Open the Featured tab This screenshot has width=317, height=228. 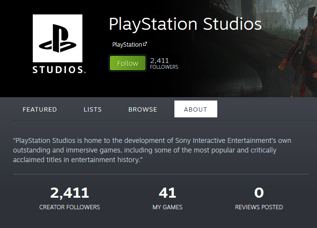tap(40, 109)
